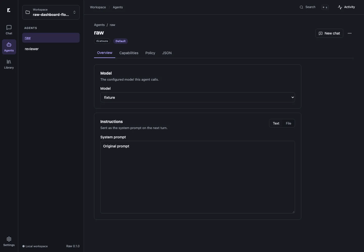Viewport: 364px width, 252px height.
Task: Click the AGENTS sidebar heading
Action: [31, 28]
